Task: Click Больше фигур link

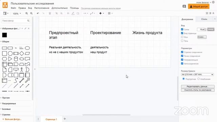Action: [x=12, y=119]
